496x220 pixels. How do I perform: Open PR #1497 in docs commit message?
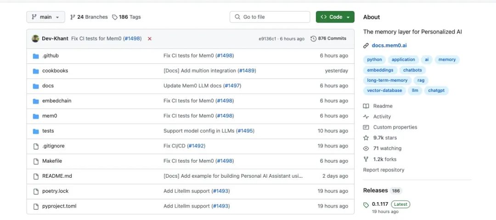[232, 86]
